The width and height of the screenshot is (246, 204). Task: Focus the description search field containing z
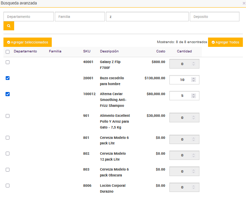[147, 17]
